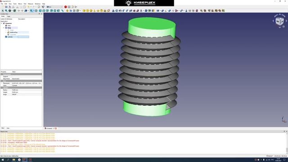Create a Cylinder primitive from the toolbar
Image resolution: width=288 pixels, height=162 pixels.
point(87,11)
